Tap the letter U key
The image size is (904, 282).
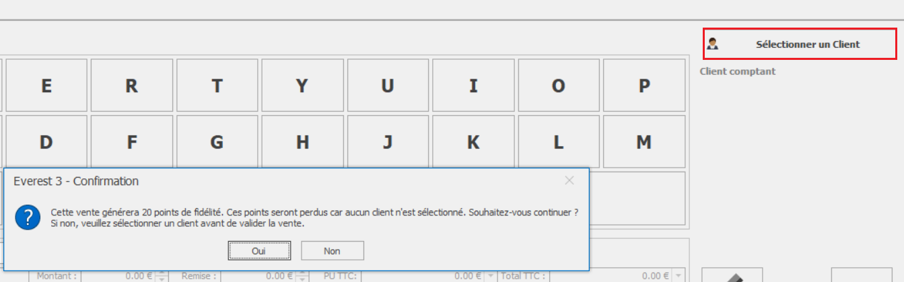click(388, 85)
